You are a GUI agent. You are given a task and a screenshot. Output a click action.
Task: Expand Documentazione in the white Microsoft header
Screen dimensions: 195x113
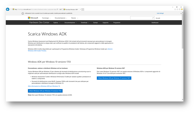click(61, 18)
